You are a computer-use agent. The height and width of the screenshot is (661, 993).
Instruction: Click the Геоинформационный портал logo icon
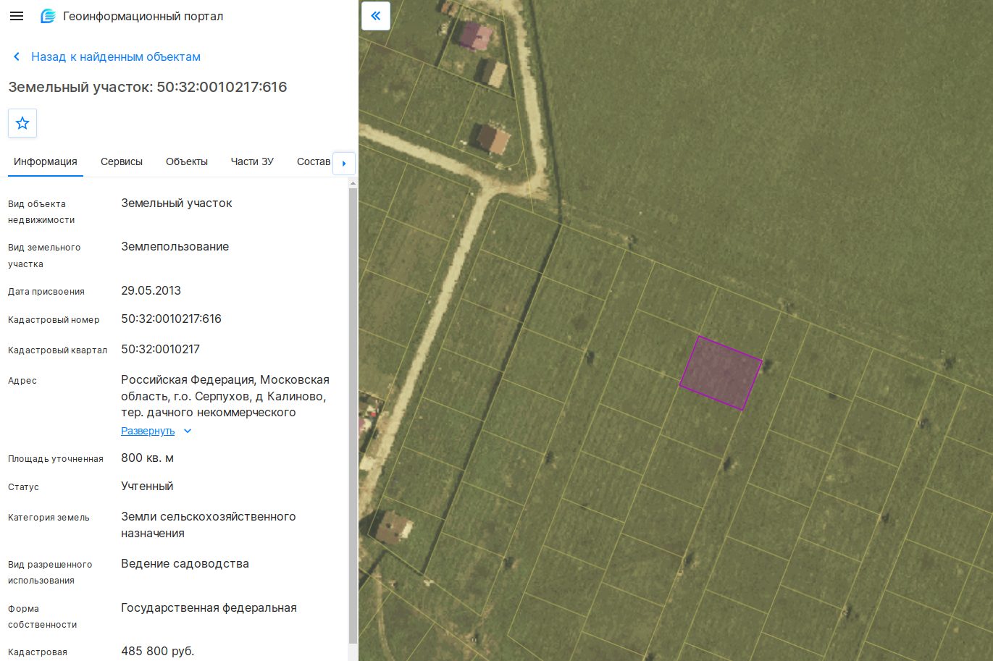pyautogui.click(x=49, y=16)
